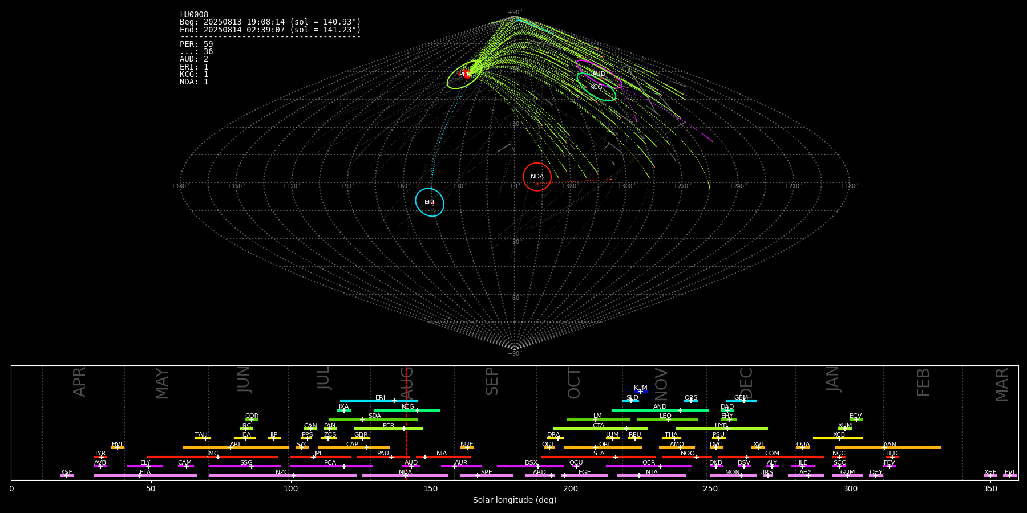
Task: Click the legend entry PER: 59
Action: click(x=196, y=44)
